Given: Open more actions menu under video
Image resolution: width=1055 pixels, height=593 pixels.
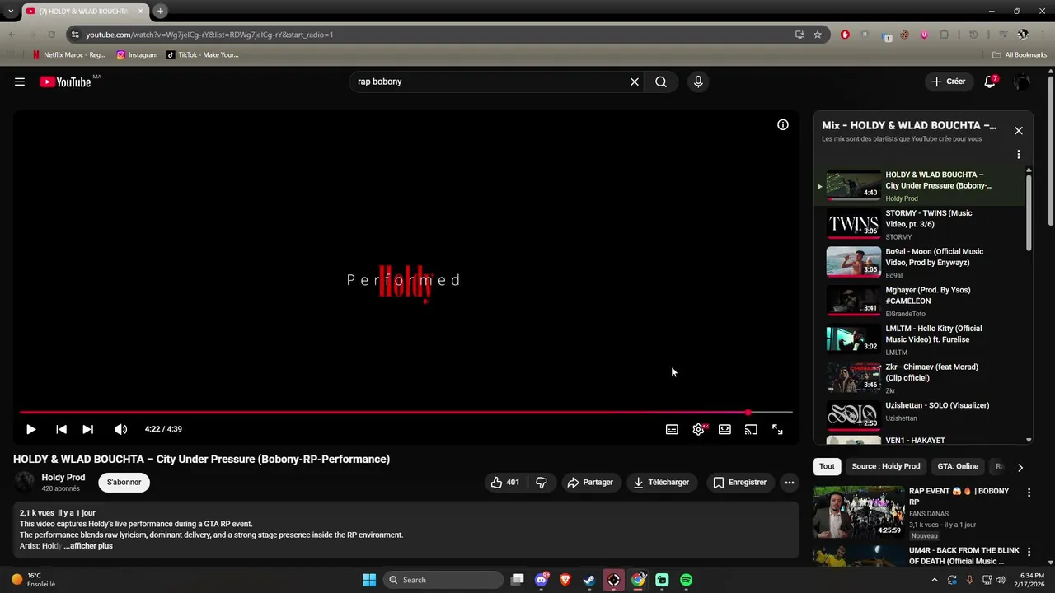Looking at the screenshot, I should [789, 483].
